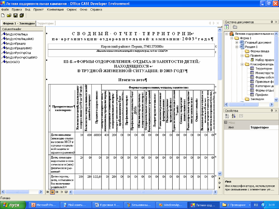Image resolution: width=279 pixels, height=209 pixels.
Task: Select Территории classifier in tree
Action: click(263, 68)
